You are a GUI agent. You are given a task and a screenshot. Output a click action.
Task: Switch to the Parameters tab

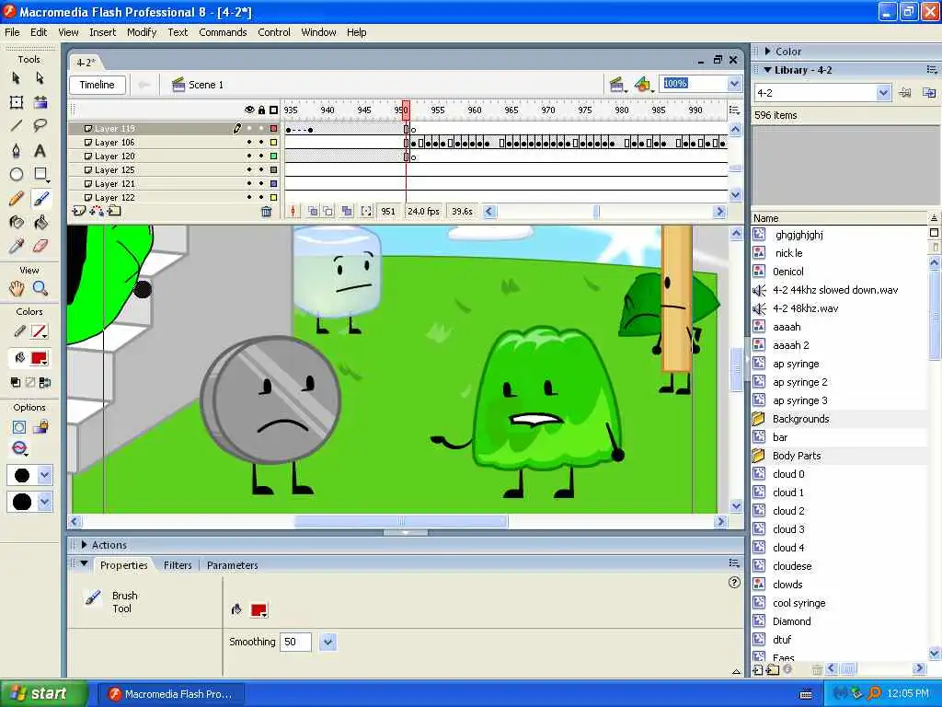click(x=233, y=565)
